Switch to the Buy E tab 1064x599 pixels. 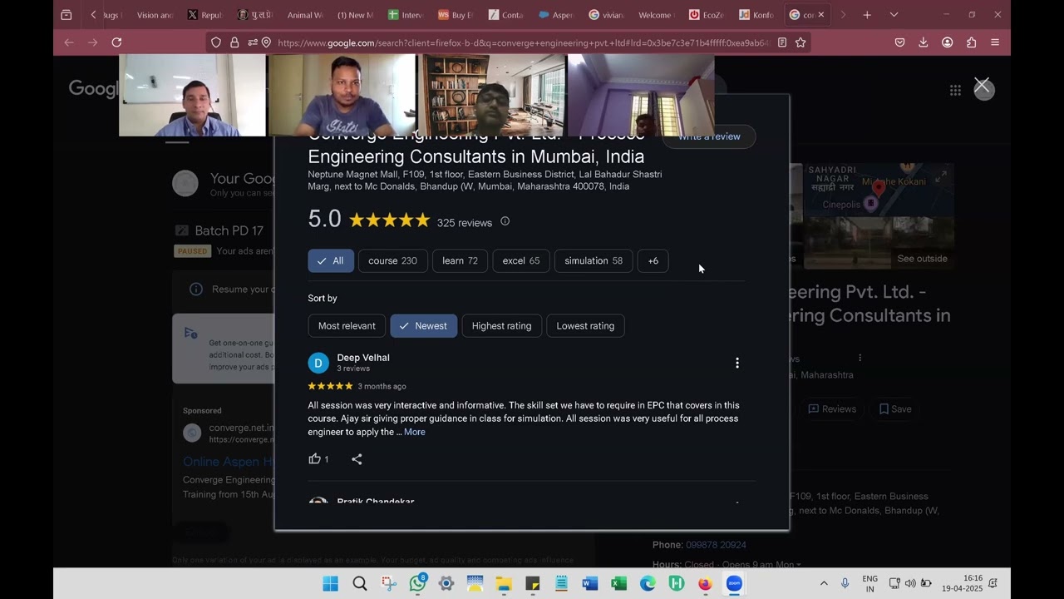pos(456,15)
